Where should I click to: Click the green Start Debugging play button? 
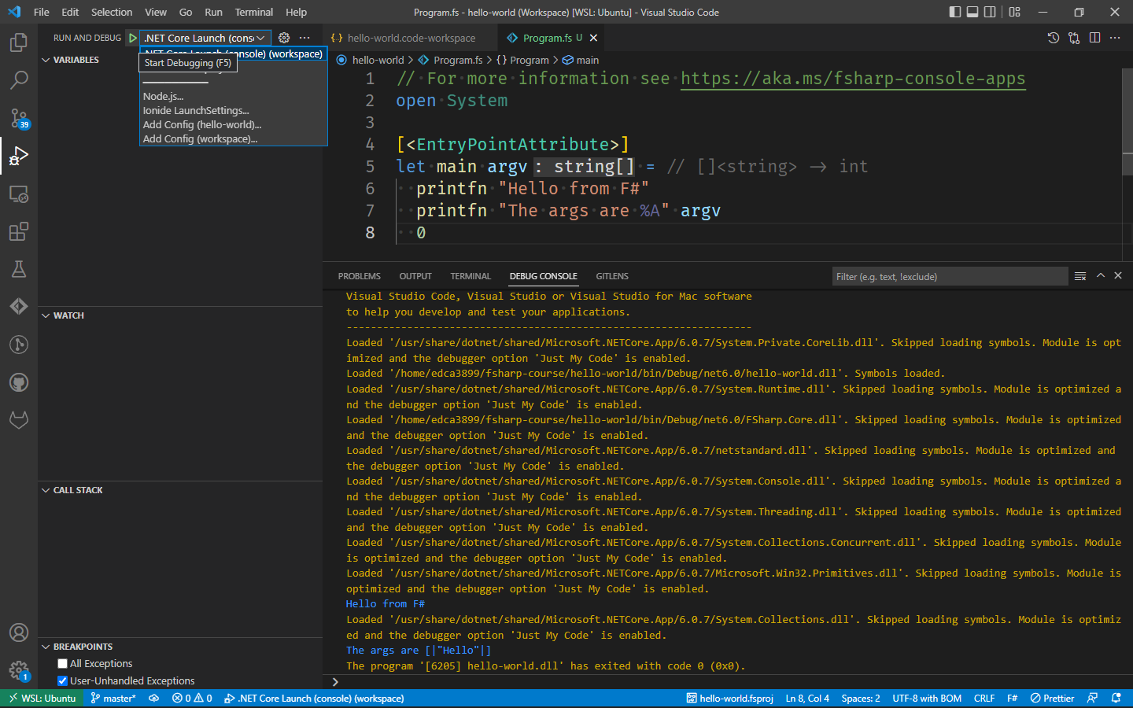133,38
